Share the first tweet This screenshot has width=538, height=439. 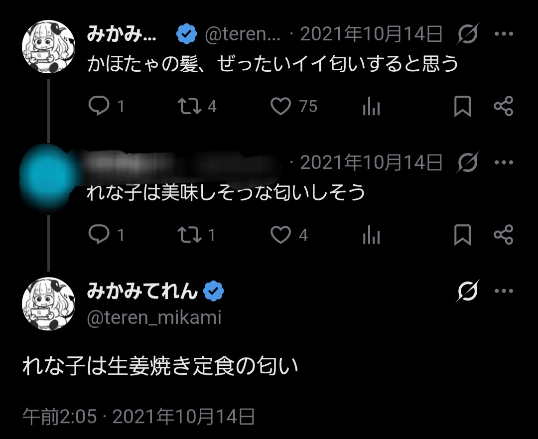503,106
